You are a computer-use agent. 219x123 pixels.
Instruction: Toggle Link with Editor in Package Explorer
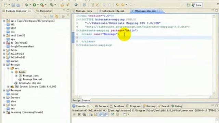click(x=56, y=16)
